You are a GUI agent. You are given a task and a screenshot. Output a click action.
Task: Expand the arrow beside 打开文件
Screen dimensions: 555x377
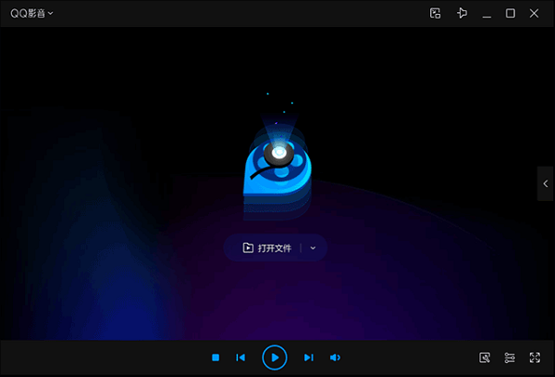point(313,248)
